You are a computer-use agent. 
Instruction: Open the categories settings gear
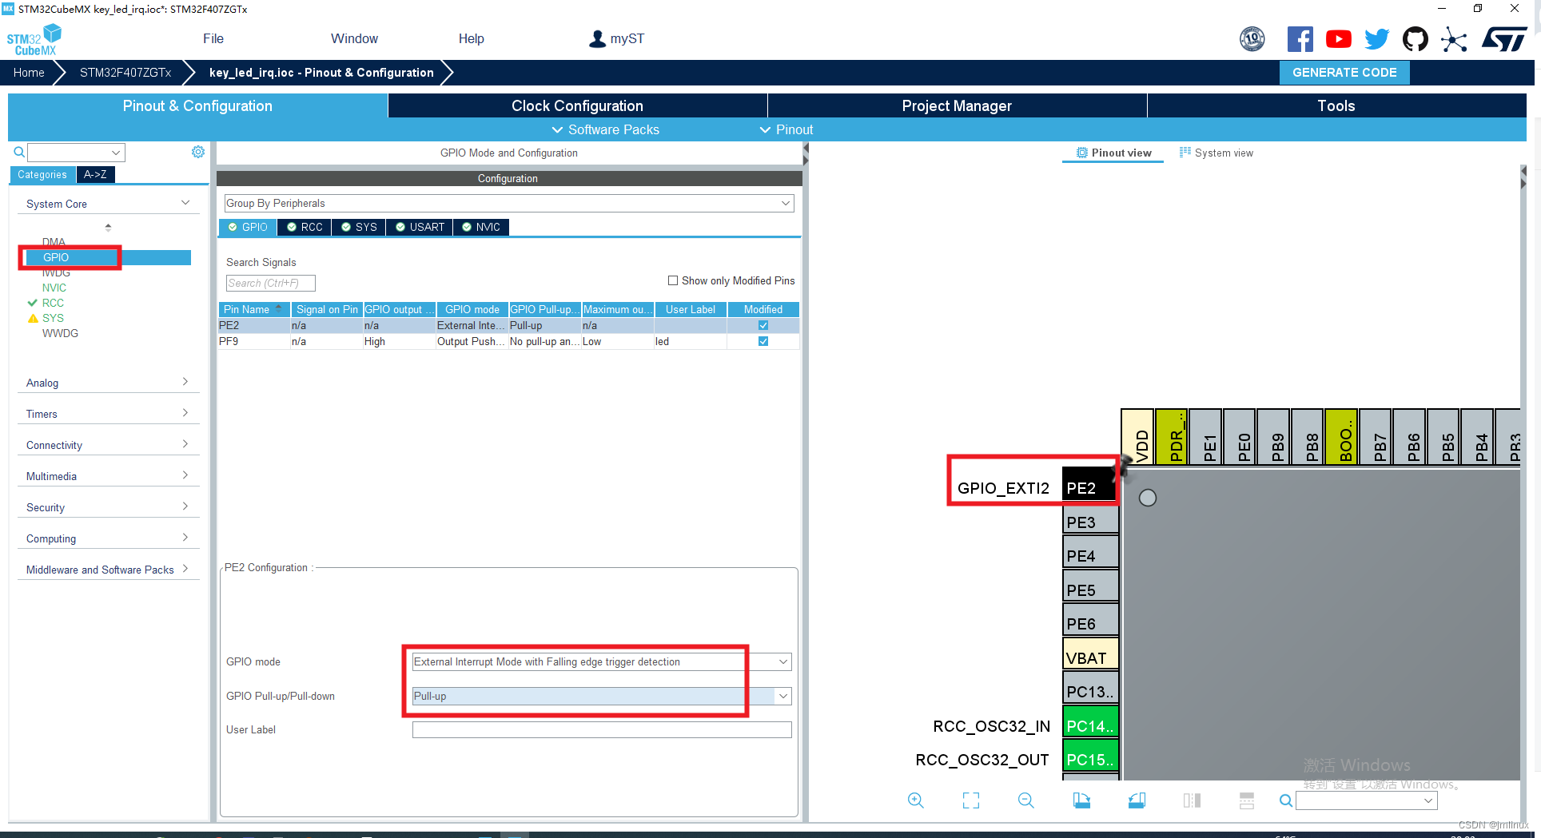click(x=198, y=152)
